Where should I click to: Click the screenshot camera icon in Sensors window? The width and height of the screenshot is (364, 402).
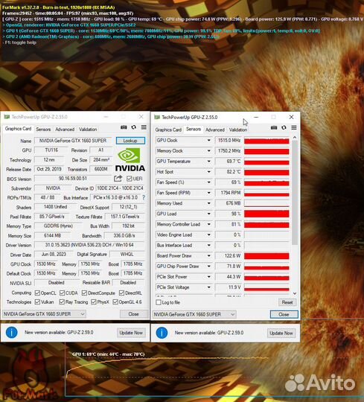pyautogui.click(x=274, y=127)
